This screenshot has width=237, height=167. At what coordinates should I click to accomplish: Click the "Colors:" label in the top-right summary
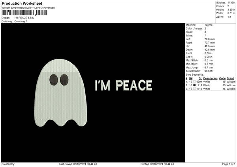click(x=220, y=6)
